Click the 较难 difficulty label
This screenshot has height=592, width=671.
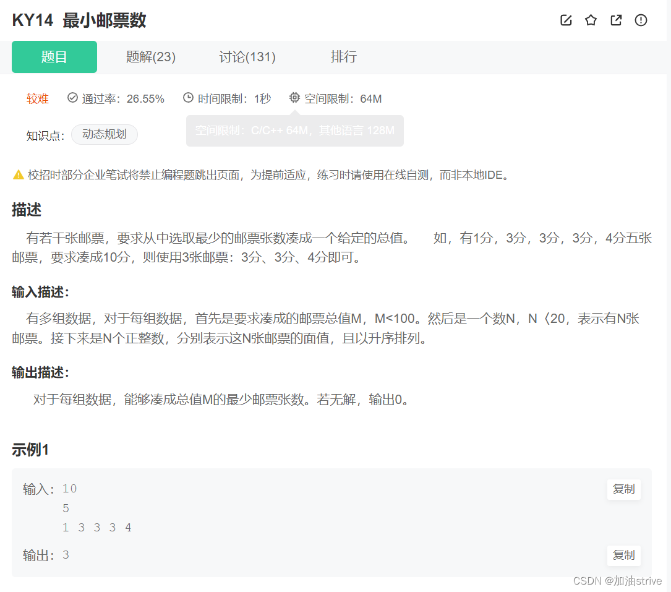click(38, 99)
